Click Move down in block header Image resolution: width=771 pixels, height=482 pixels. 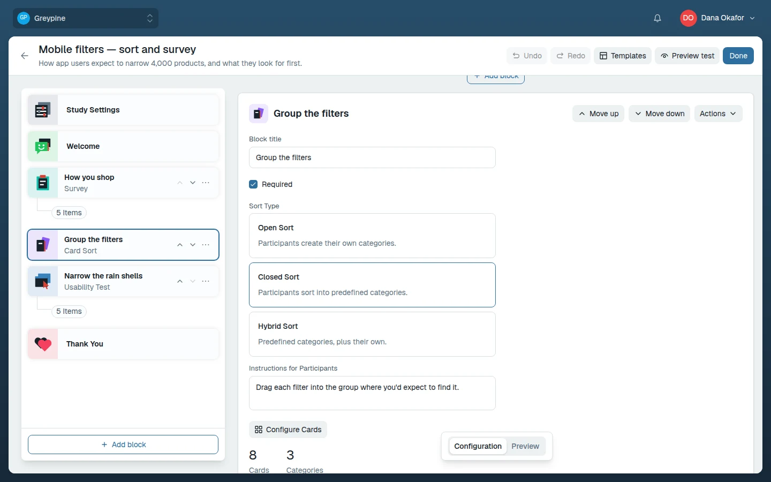[x=659, y=114]
